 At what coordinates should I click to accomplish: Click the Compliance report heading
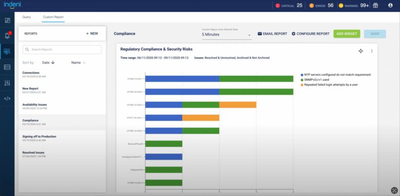[x=125, y=34]
